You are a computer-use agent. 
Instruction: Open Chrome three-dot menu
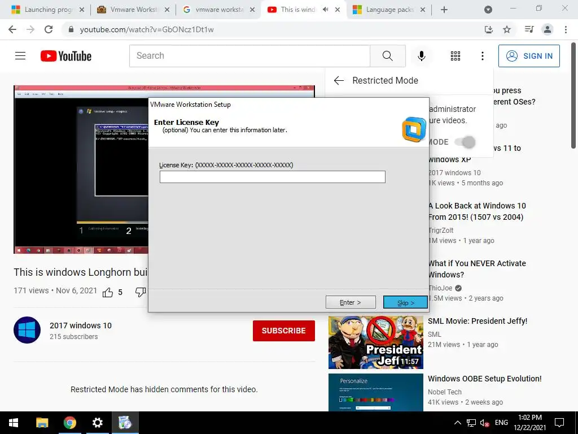566,29
